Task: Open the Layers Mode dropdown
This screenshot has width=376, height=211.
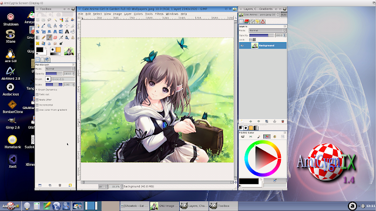Action: tap(267, 30)
